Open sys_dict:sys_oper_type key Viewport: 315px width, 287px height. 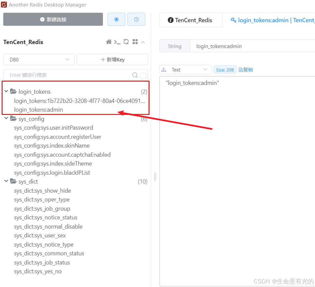click(x=42, y=199)
